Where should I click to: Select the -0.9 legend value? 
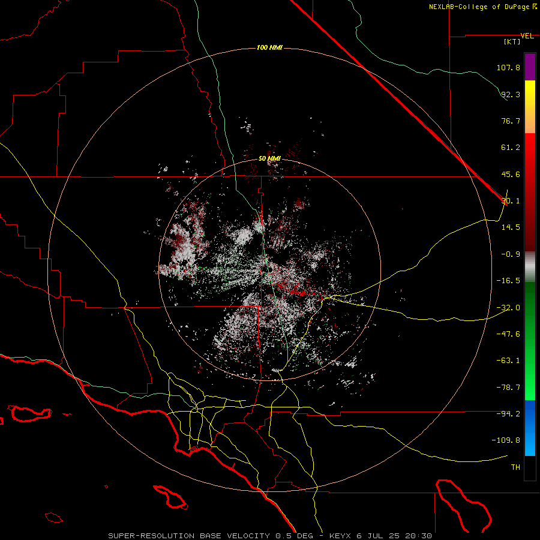point(511,254)
